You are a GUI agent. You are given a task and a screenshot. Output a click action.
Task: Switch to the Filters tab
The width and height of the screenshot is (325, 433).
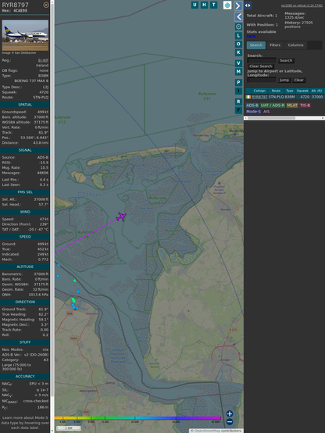(x=275, y=45)
